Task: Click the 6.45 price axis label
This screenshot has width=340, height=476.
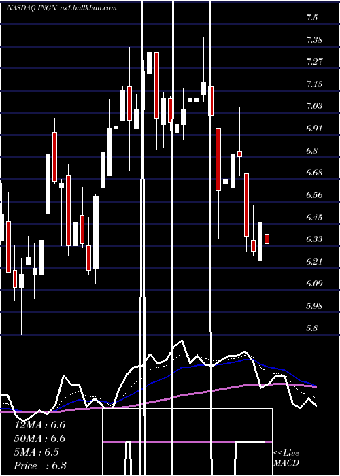Action: pos(314,217)
